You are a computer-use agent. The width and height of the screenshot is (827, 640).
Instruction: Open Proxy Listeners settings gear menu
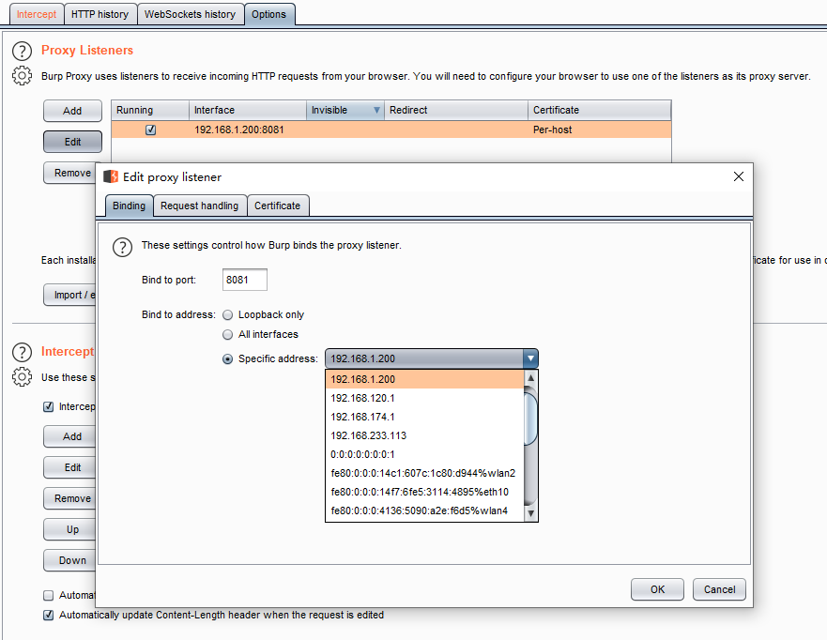(x=22, y=76)
